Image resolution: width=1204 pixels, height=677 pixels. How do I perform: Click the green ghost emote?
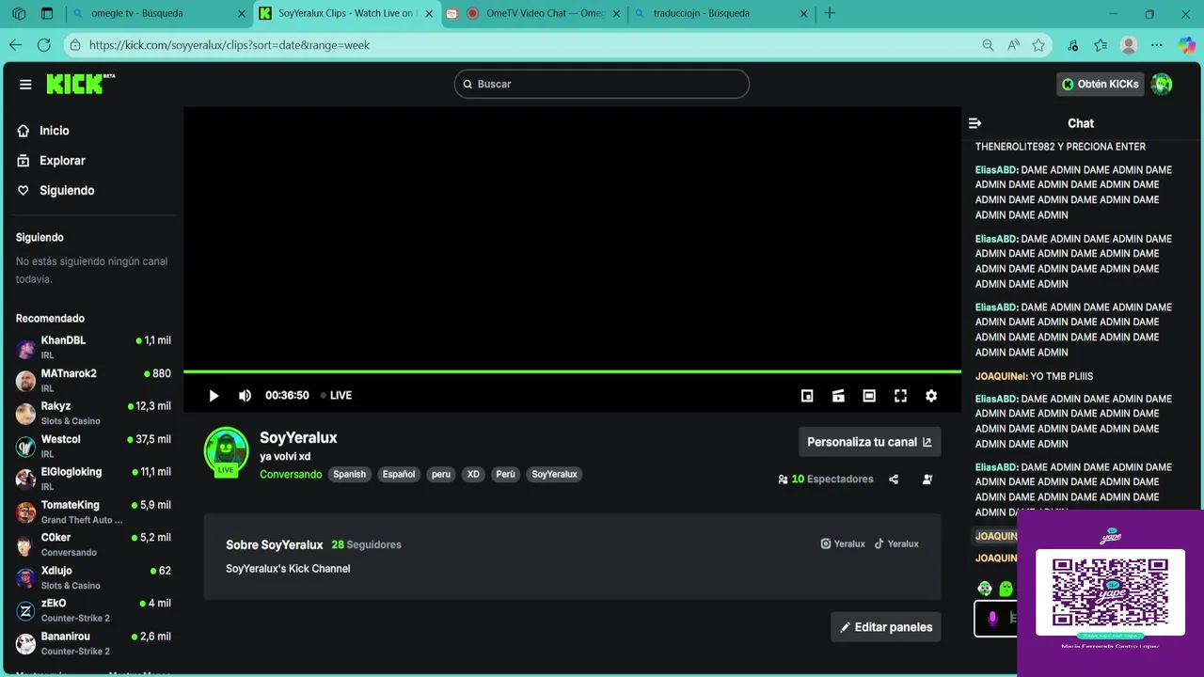pos(1006,589)
